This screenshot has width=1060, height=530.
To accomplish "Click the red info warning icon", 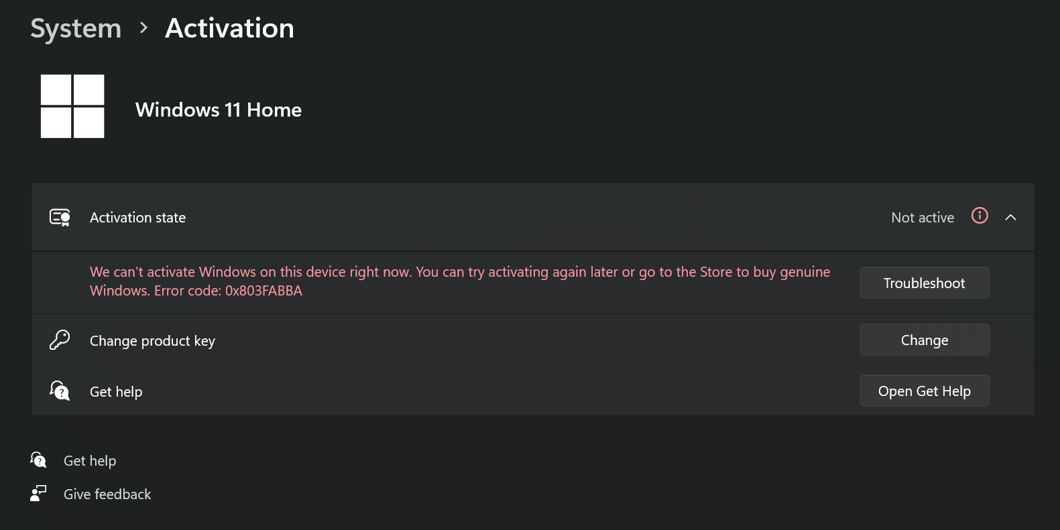I will click(980, 216).
